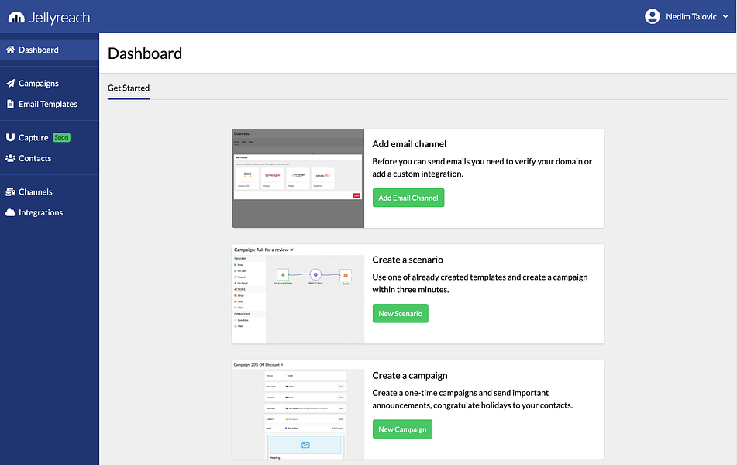Click the Jellyreach brand name

(x=59, y=17)
